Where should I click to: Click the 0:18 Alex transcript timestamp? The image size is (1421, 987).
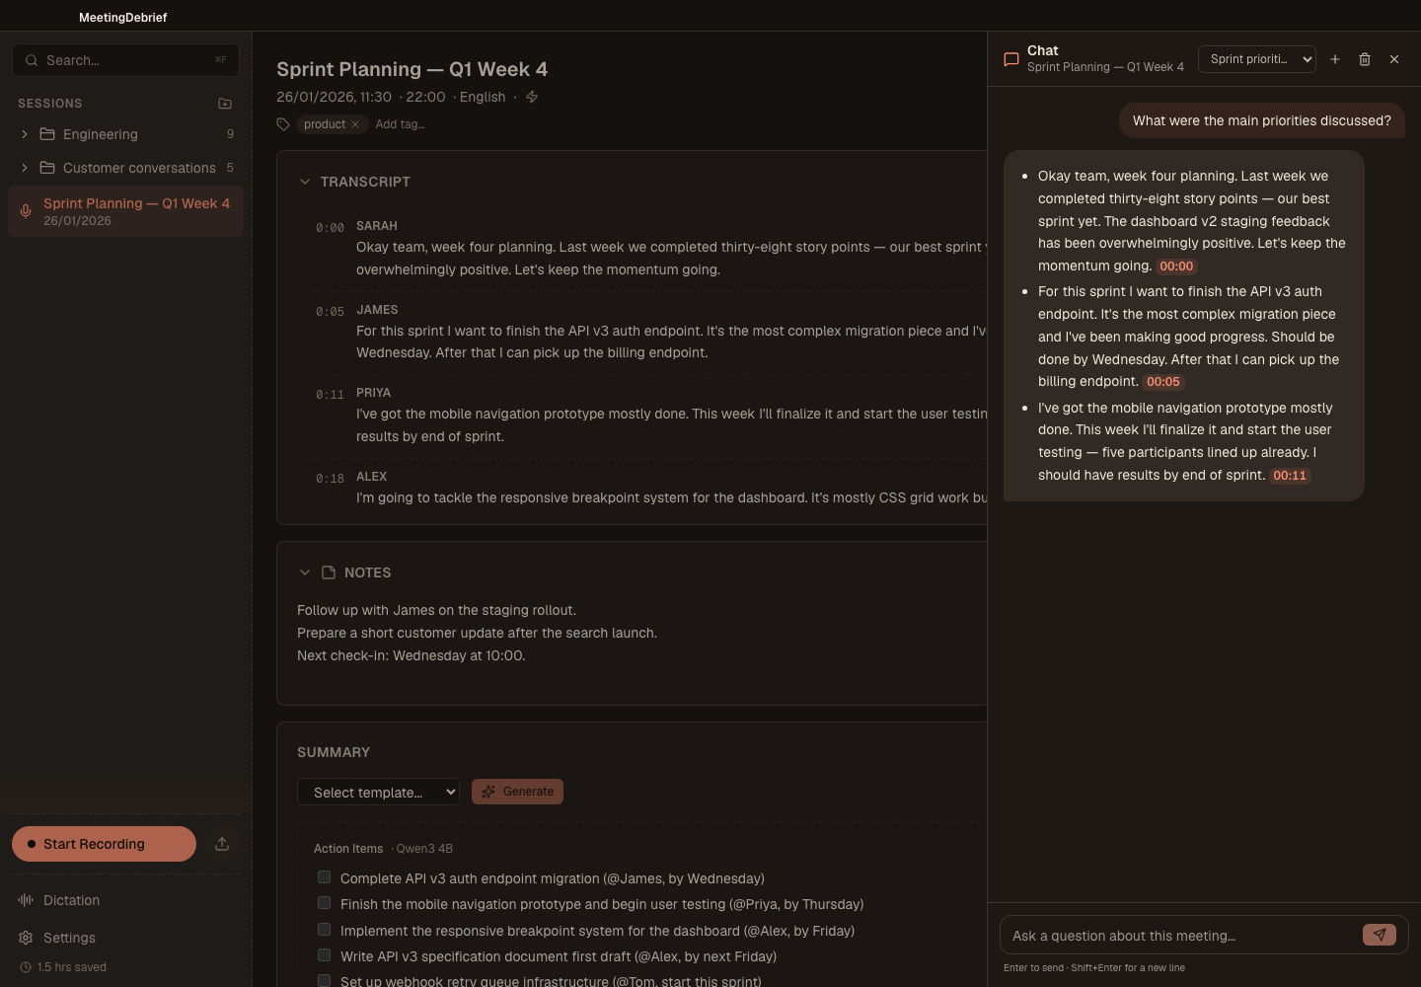(x=330, y=479)
